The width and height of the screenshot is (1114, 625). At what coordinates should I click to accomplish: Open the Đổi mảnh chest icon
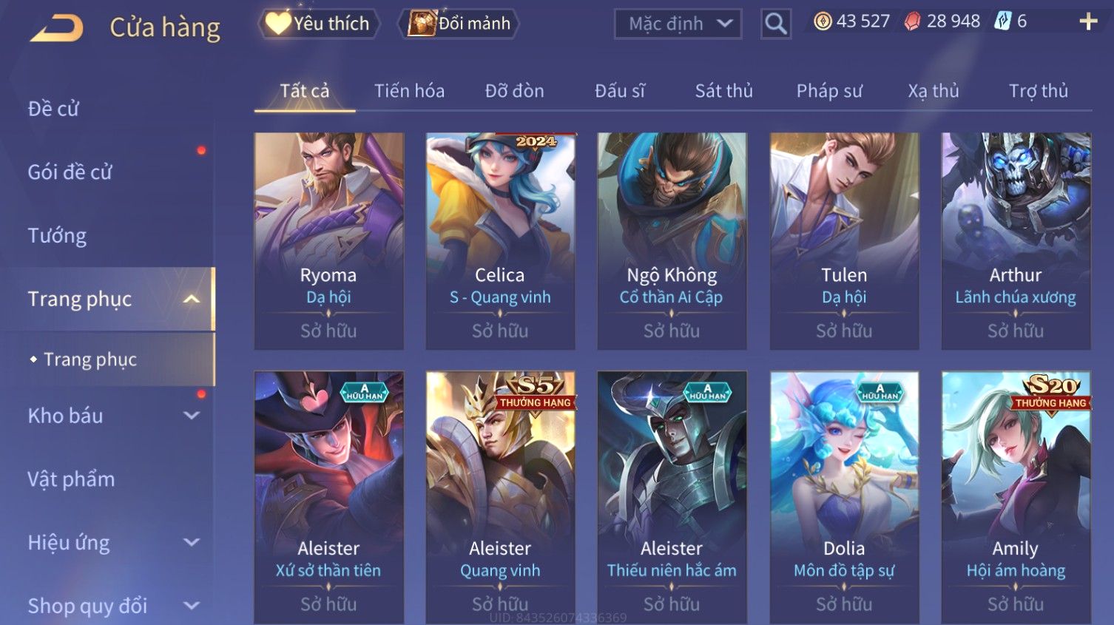pyautogui.click(x=422, y=23)
